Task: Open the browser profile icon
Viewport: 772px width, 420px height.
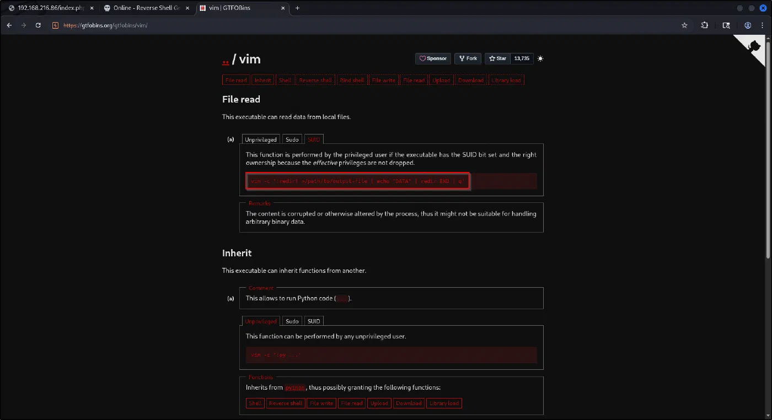Action: tap(748, 25)
